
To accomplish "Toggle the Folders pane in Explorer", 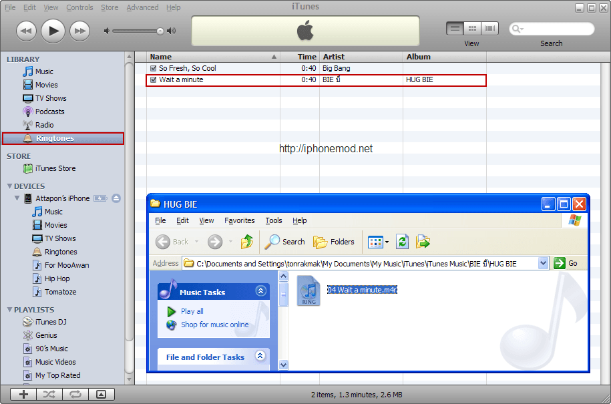I will 334,242.
